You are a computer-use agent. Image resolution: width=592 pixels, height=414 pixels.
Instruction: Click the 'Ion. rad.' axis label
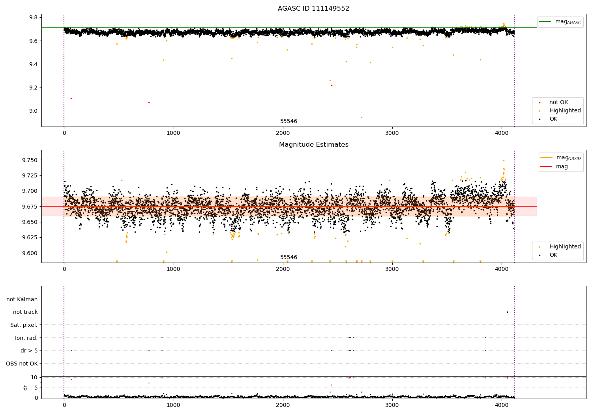tap(26, 338)
